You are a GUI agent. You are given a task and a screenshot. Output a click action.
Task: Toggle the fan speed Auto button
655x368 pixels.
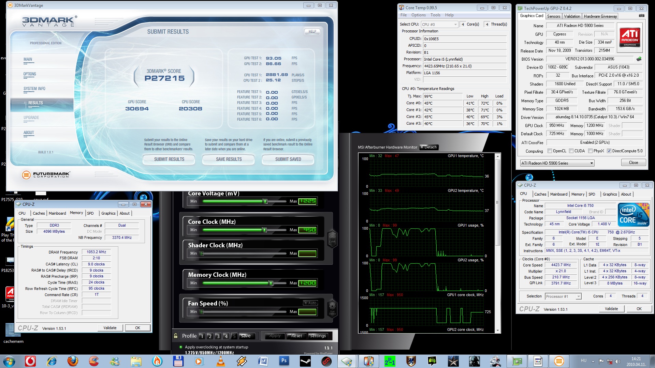click(310, 303)
